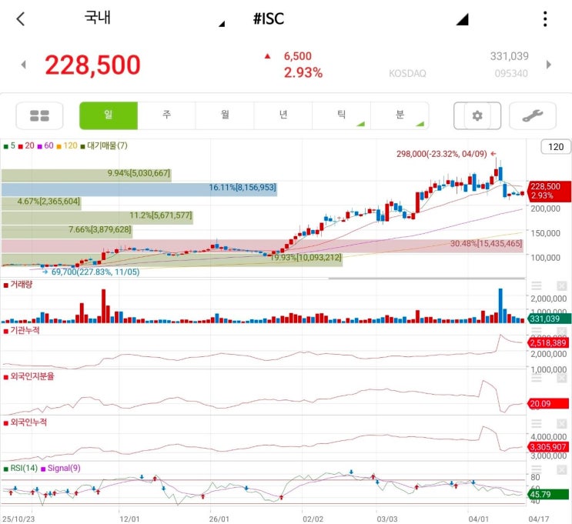Open the multi-chart grid layout button
Screen dimensions: 572x524
[x=39, y=116]
